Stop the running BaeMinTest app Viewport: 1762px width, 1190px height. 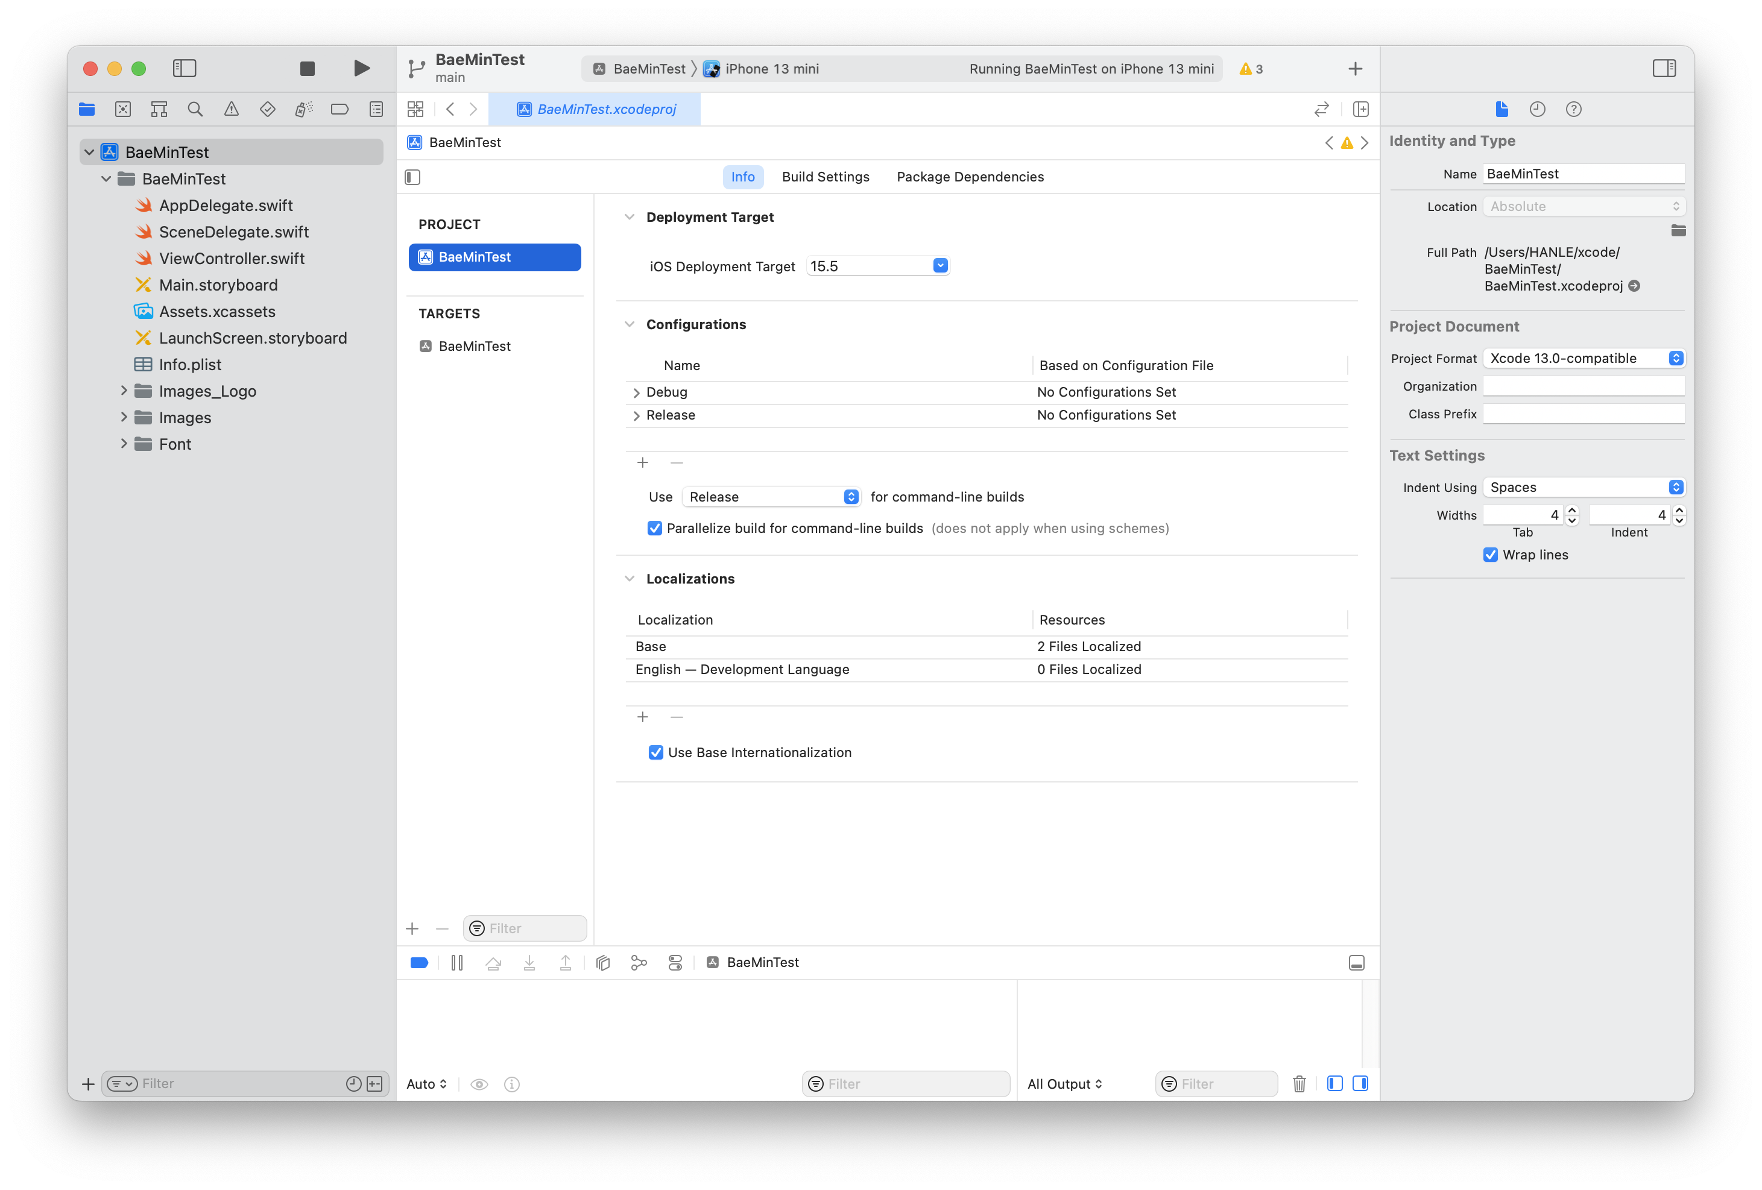(307, 68)
